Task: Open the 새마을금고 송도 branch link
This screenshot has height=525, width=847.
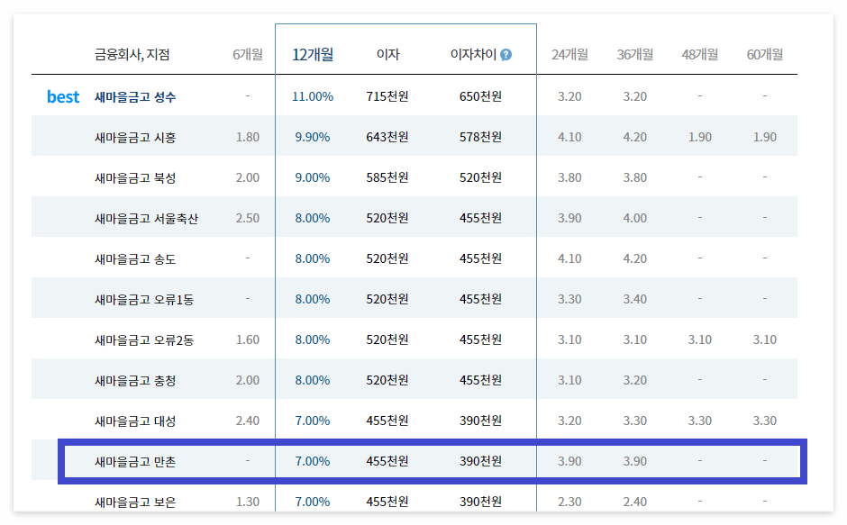Action: (x=135, y=258)
